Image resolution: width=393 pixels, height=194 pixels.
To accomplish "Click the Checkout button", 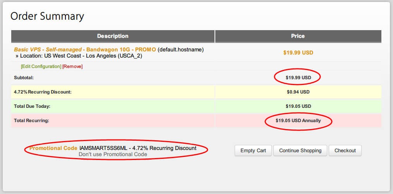I will 345,150.
